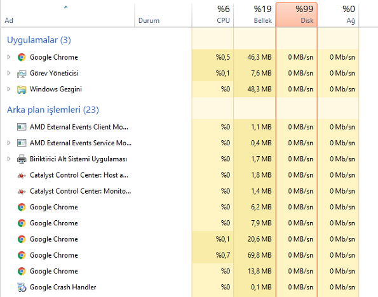This screenshot has width=378, height=297.
Task: Click the Google Crash Handler icon
Action: tap(22, 287)
